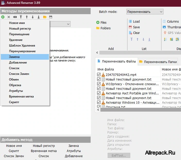Viewport: 181px width, 160px height.
Task: Choose Перемещение menu entry
Action: click(25, 34)
